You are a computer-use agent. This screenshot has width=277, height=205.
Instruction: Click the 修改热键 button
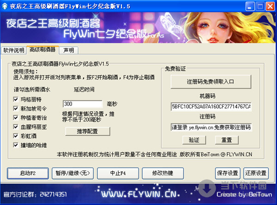pyautogui.click(x=163, y=173)
